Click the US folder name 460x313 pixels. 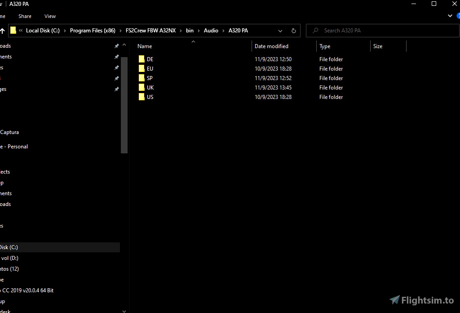click(x=150, y=97)
